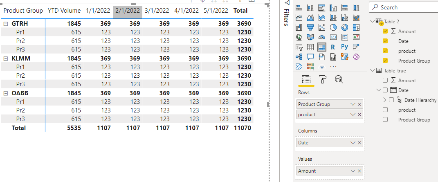Click the highlighted Matrix visual icon

pos(322,47)
